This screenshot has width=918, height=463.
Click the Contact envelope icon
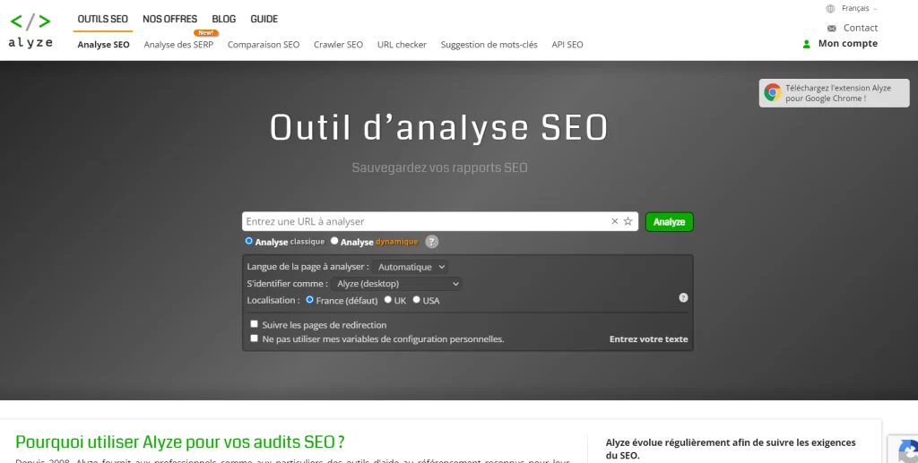click(831, 28)
